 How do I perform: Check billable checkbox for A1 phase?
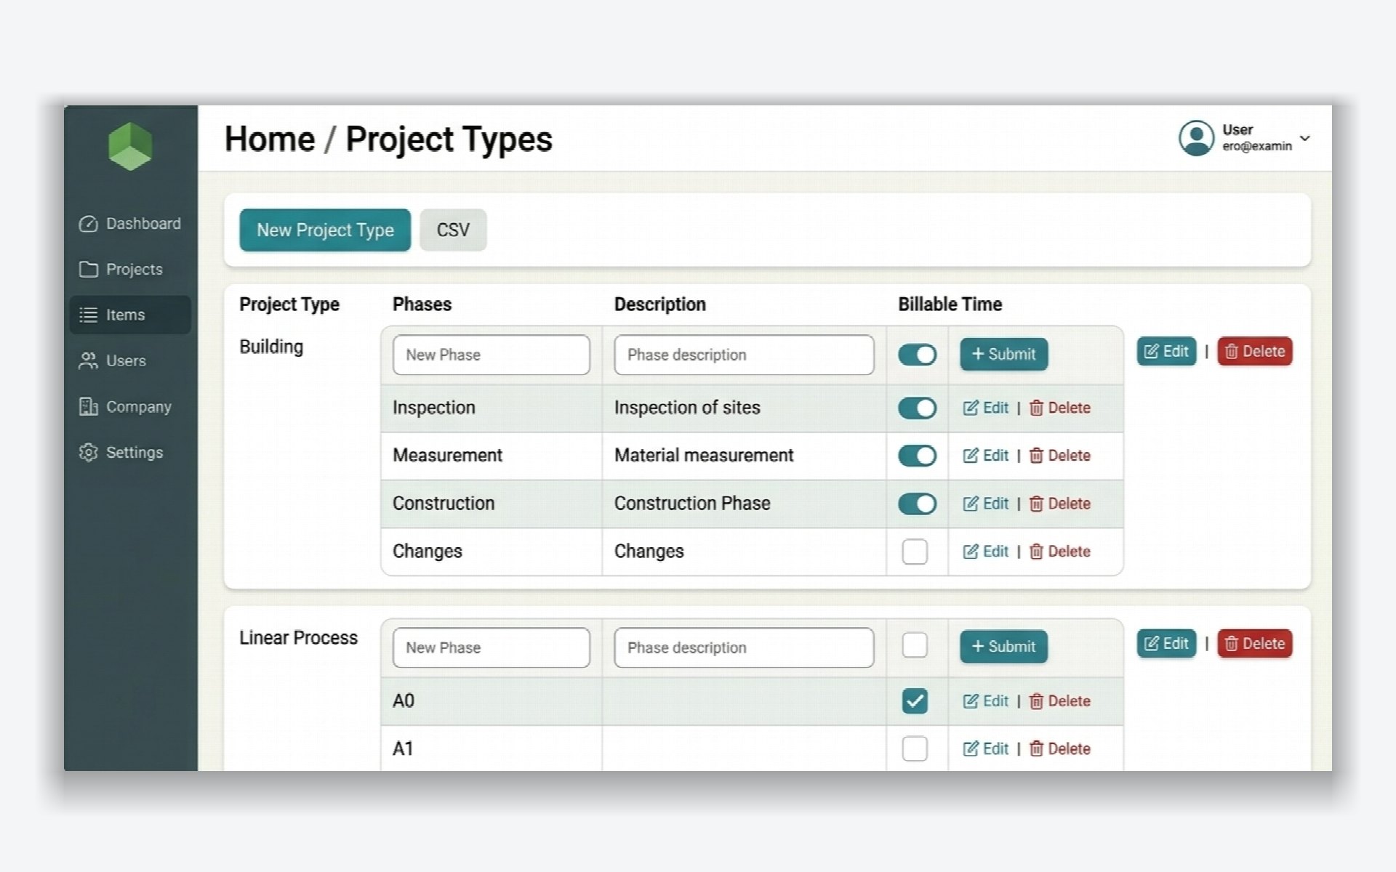tap(915, 748)
